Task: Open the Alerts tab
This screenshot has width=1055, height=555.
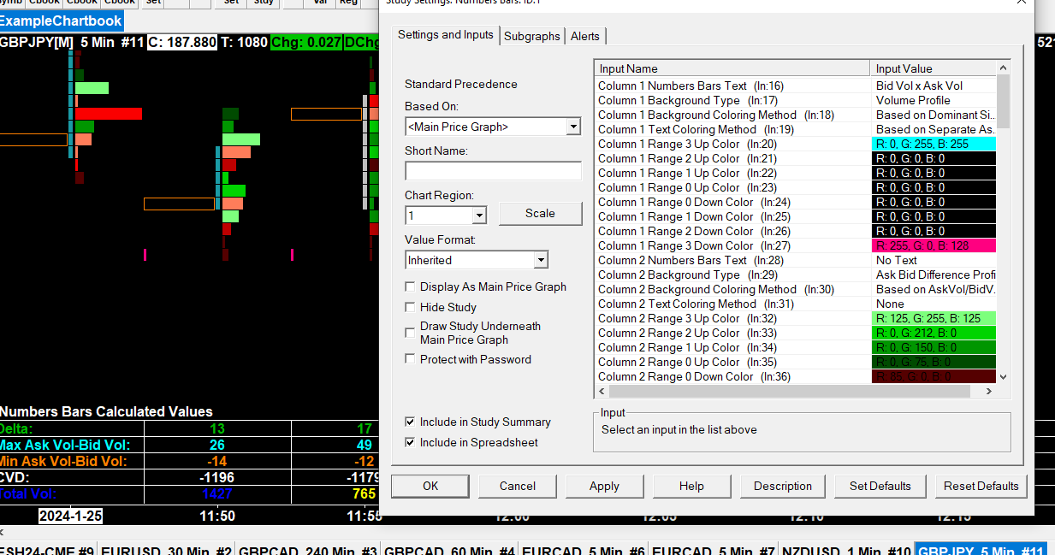Action: point(585,36)
